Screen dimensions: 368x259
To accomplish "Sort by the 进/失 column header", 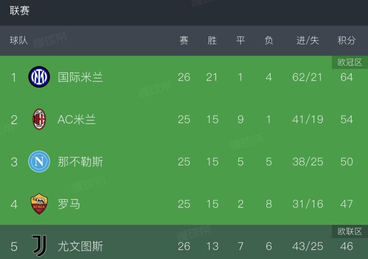I will point(308,40).
